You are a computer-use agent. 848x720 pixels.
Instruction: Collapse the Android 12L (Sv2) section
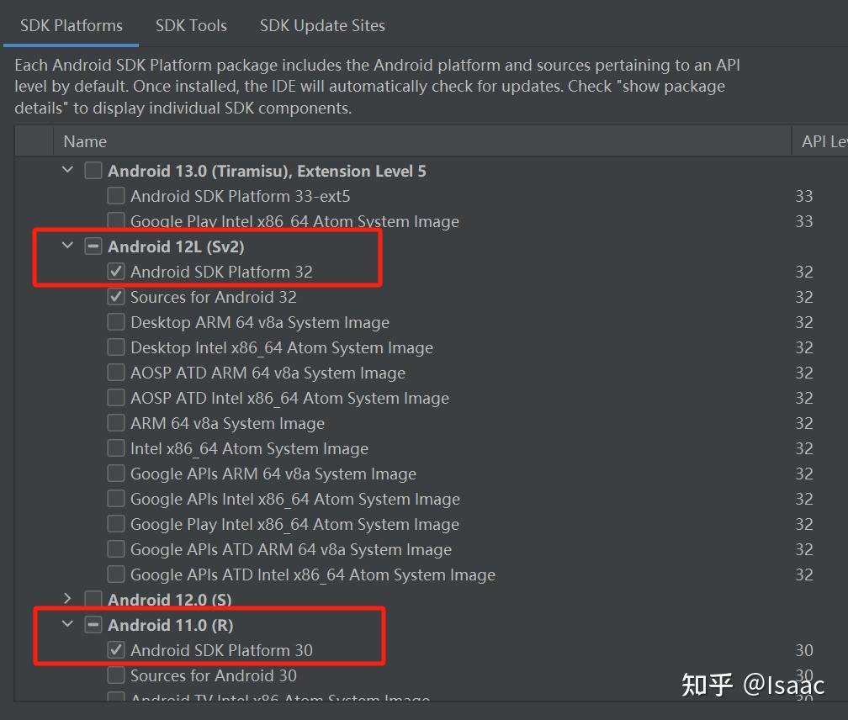point(67,246)
